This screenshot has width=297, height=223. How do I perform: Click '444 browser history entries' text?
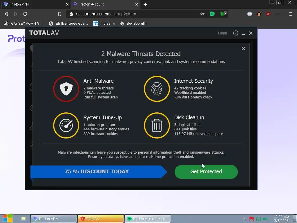106,129
